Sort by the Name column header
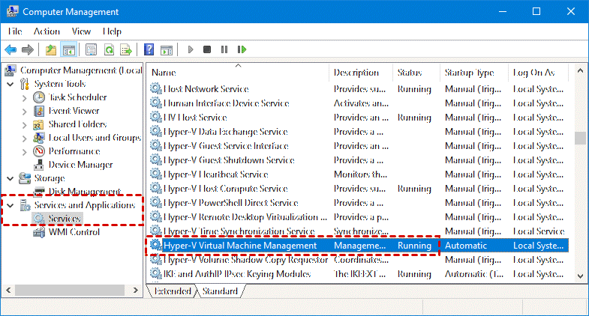 click(237, 73)
